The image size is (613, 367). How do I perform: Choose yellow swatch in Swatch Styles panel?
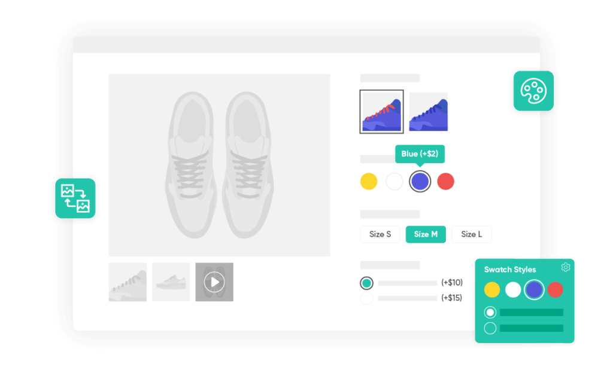click(x=492, y=290)
